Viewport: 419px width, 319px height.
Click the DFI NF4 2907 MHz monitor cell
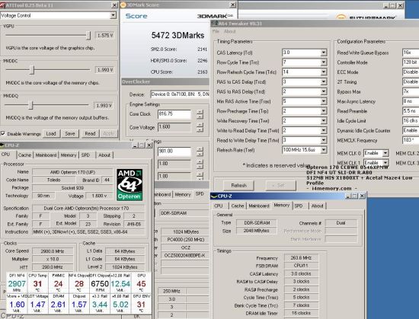[17, 282]
